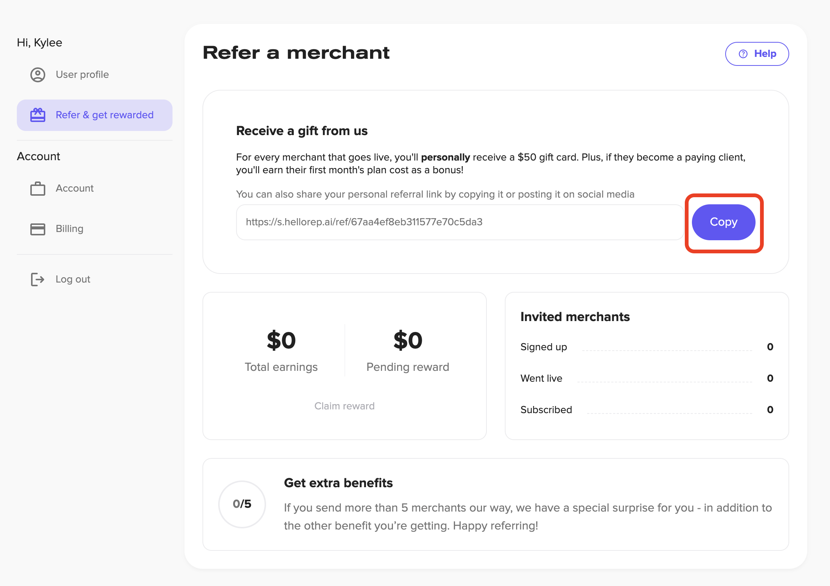Click the 0/5 progress circle
The image size is (830, 586).
[x=242, y=504]
